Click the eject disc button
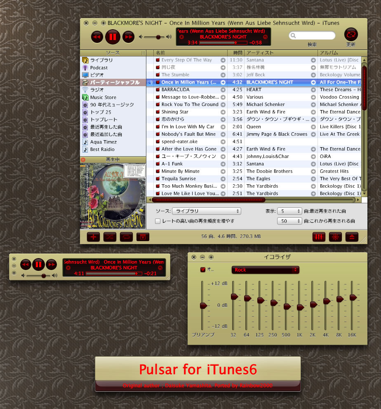The width and height of the screenshot is (381, 409). 352,237
